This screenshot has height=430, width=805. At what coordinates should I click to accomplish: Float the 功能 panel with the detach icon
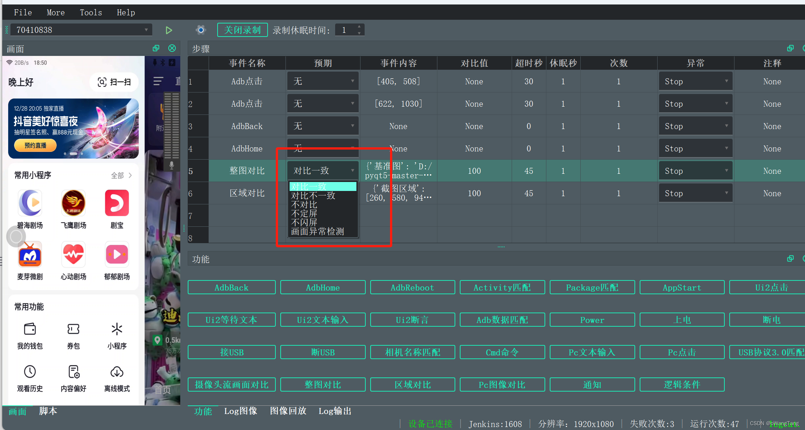coord(790,259)
